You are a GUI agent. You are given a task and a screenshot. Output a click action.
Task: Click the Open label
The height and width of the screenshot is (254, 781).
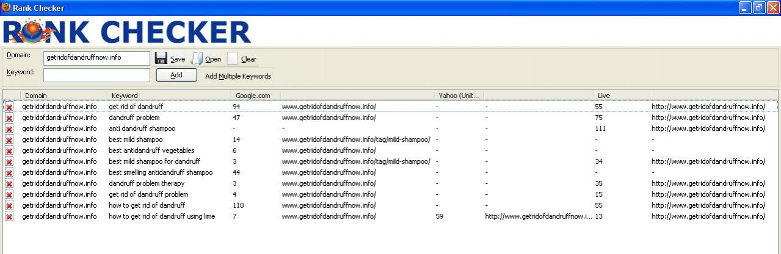click(213, 59)
